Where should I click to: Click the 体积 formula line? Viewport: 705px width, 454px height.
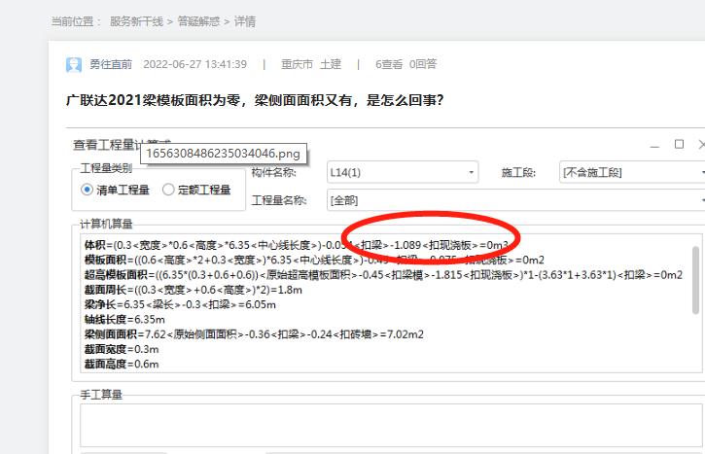pyautogui.click(x=297, y=245)
